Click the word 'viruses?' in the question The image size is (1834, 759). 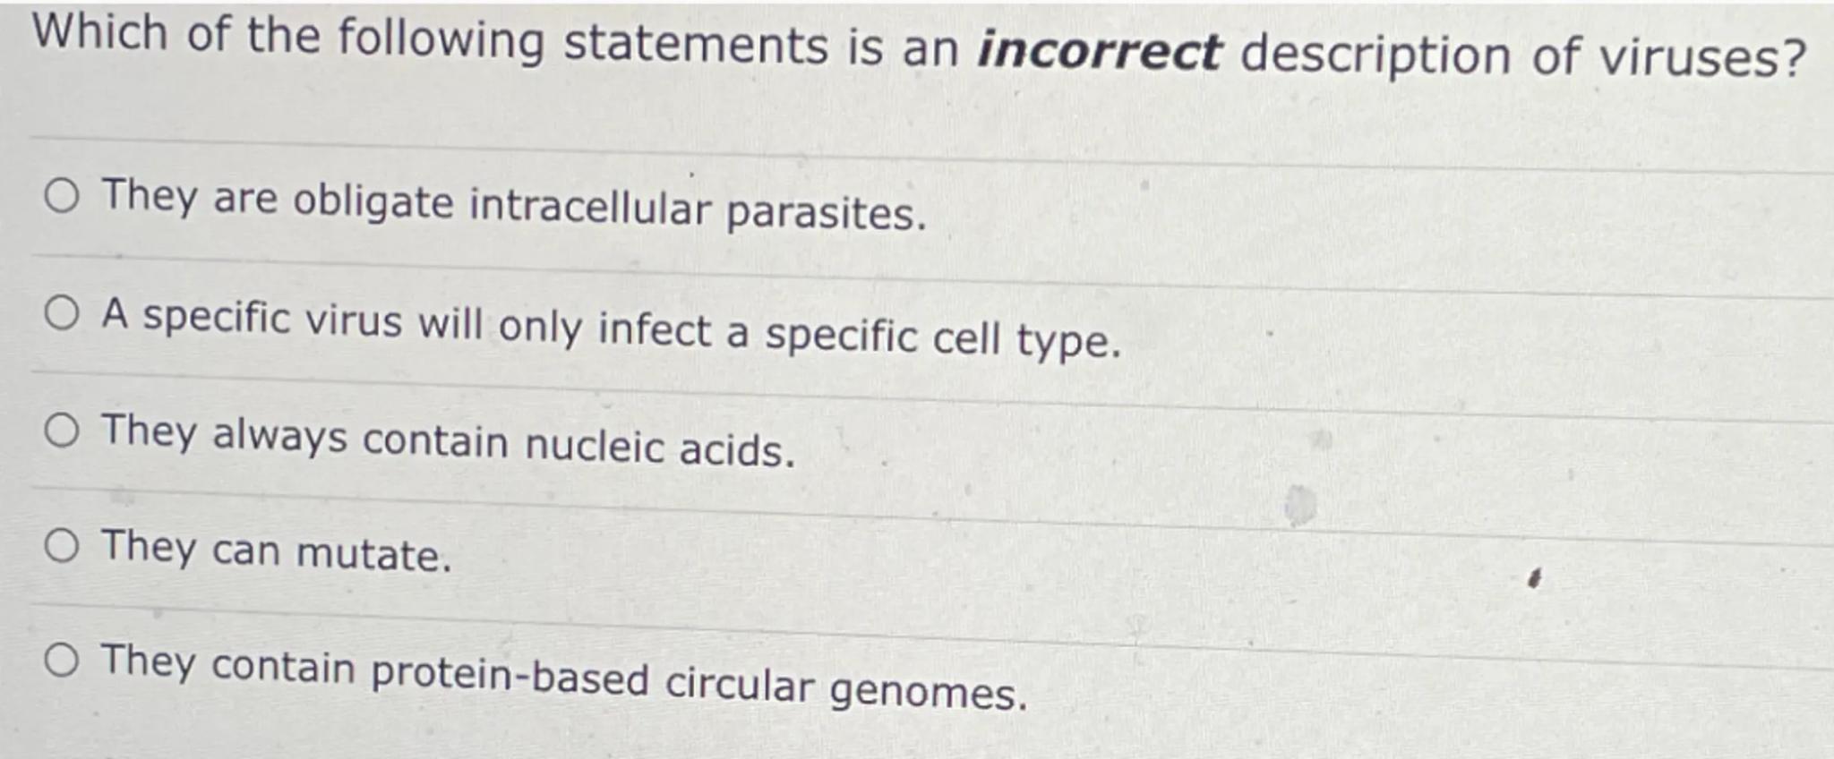click(1701, 59)
